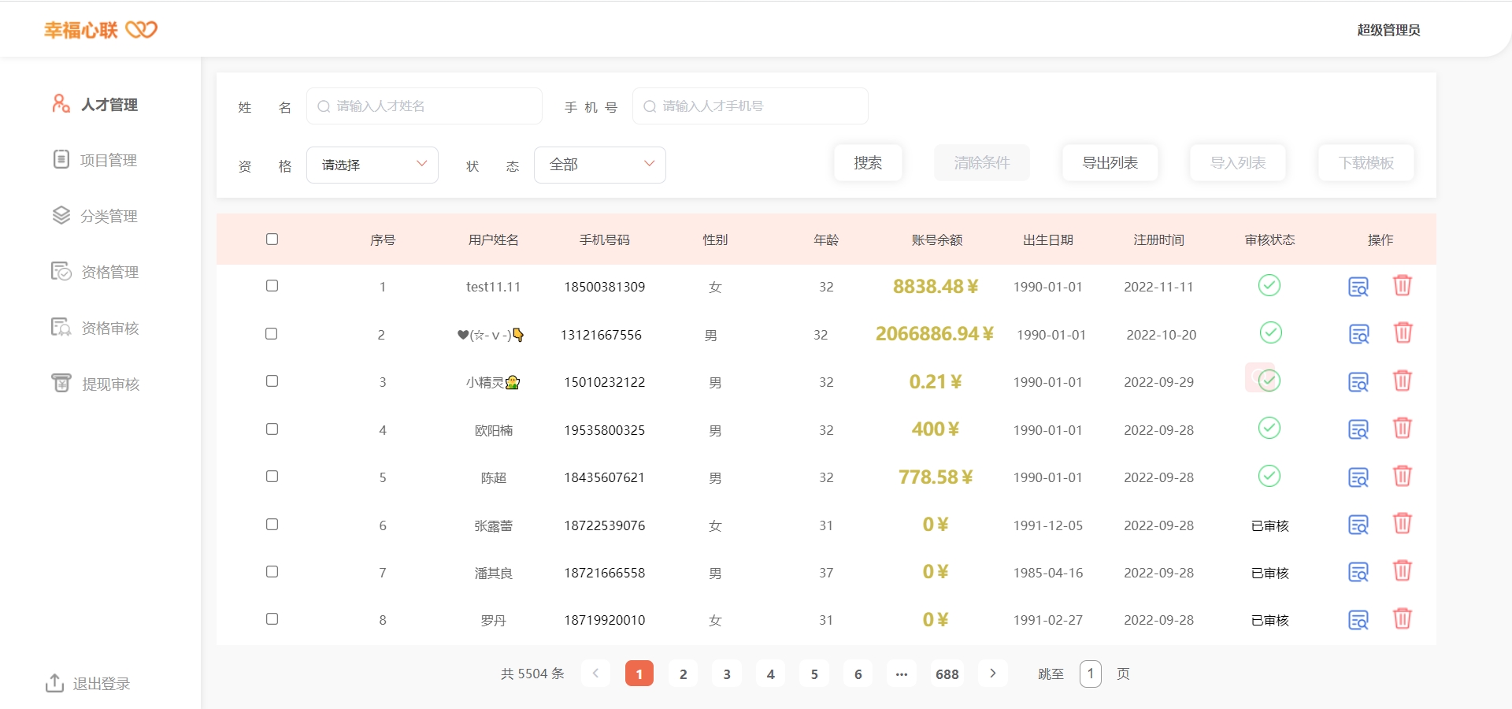Check the box for 罗丹 row
The height and width of the screenshot is (709, 1512).
pyautogui.click(x=272, y=619)
